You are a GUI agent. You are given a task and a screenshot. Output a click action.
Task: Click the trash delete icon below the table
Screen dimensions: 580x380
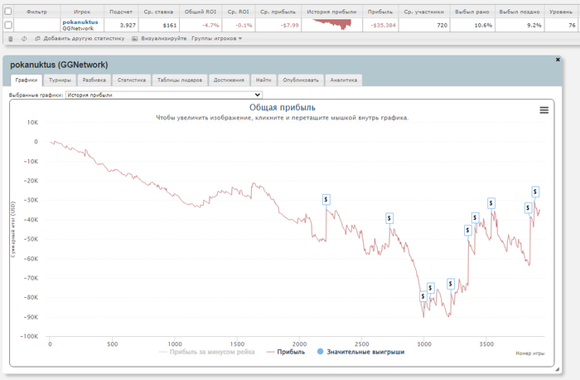point(10,38)
